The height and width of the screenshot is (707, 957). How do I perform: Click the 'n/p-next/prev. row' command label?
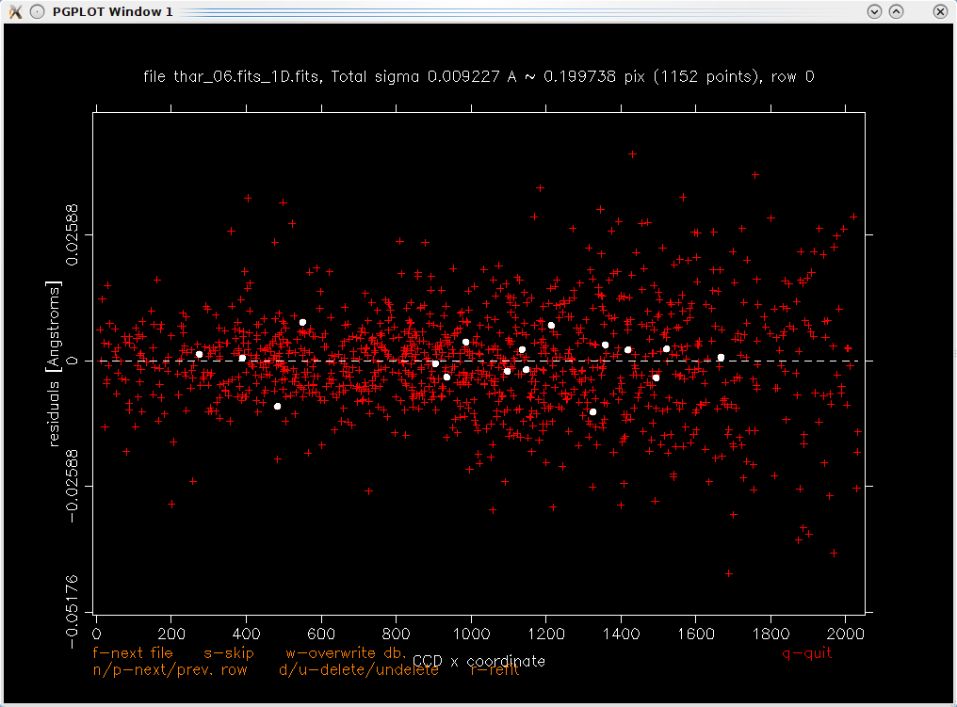tap(170, 669)
